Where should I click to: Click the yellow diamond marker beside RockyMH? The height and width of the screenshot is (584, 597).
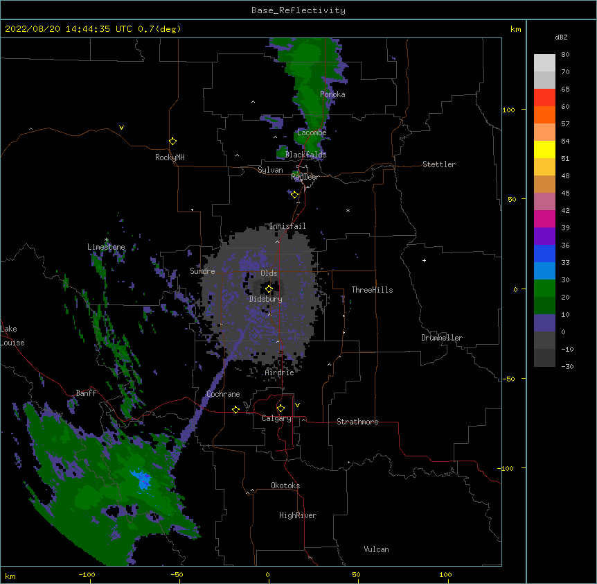click(x=172, y=141)
